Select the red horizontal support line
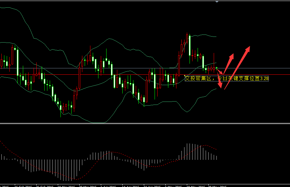Screen dimensions: 290x187 tap(101, 74)
